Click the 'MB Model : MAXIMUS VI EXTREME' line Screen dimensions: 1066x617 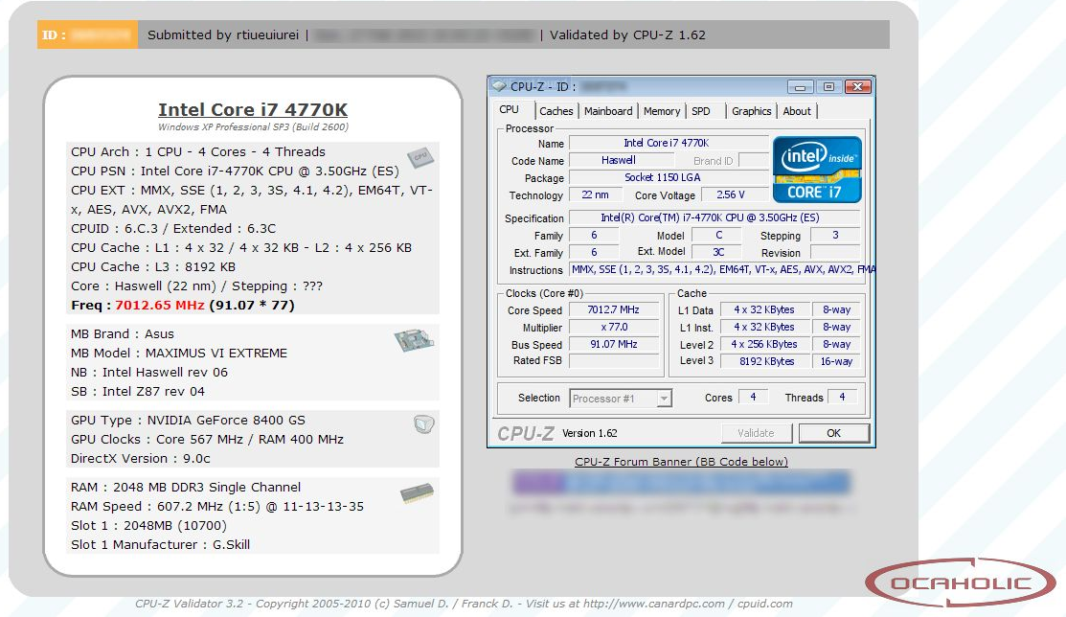point(179,354)
